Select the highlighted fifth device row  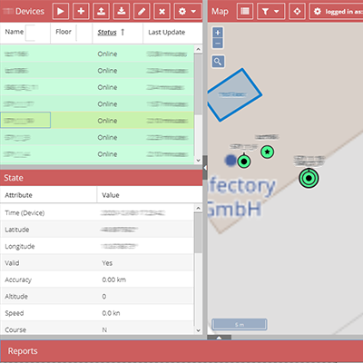tap(97, 121)
